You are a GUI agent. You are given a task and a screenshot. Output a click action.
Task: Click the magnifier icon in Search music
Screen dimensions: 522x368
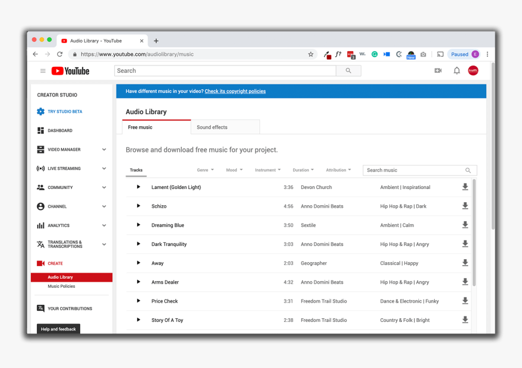tap(468, 170)
